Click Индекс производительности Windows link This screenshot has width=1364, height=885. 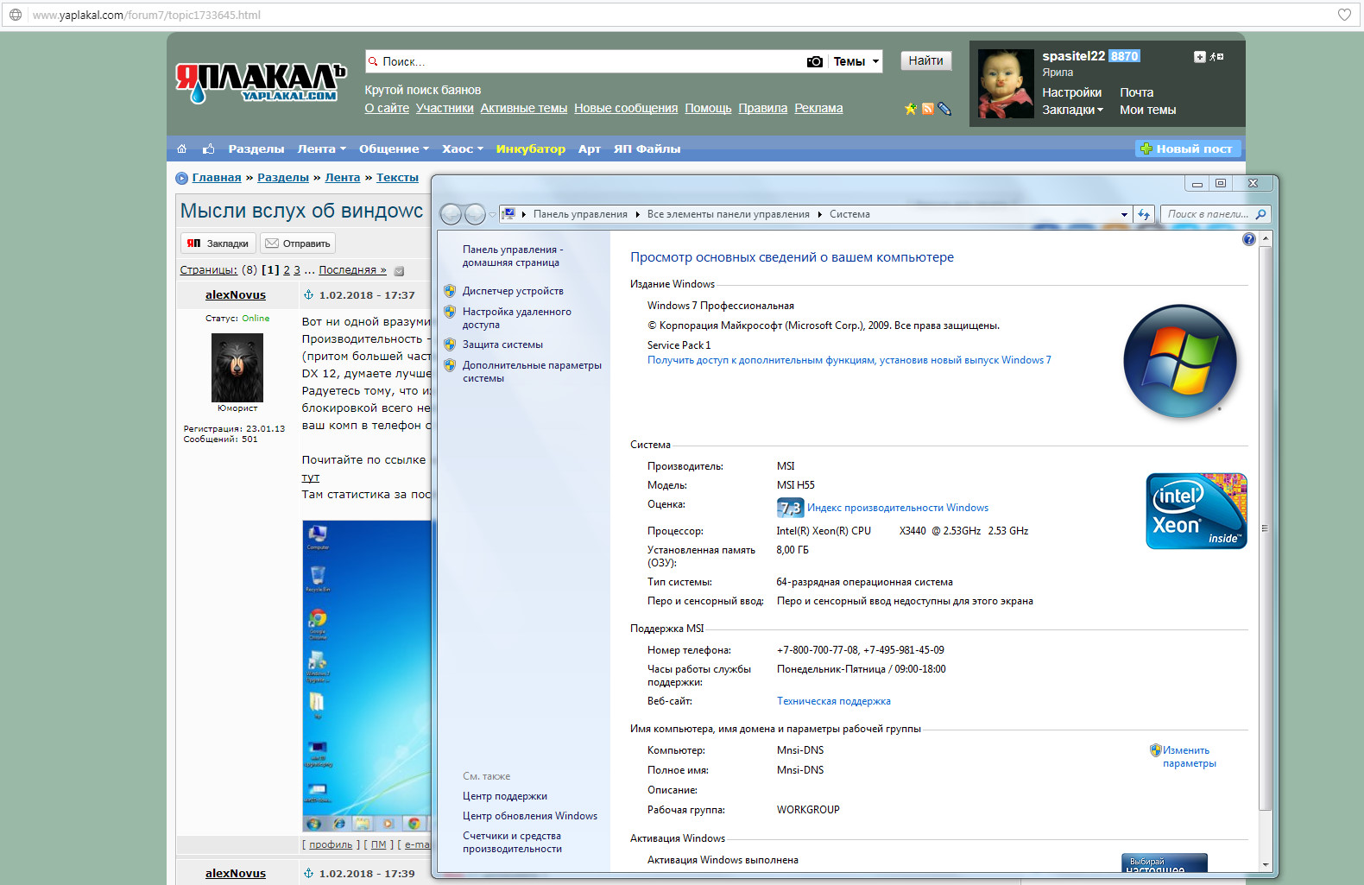(898, 508)
